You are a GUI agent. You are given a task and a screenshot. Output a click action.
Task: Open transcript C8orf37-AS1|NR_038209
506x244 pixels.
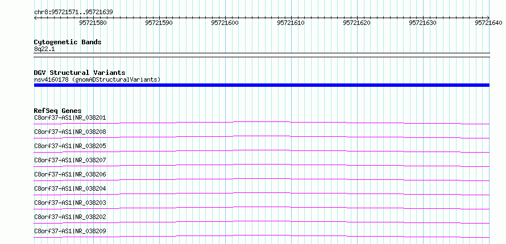pos(70,231)
